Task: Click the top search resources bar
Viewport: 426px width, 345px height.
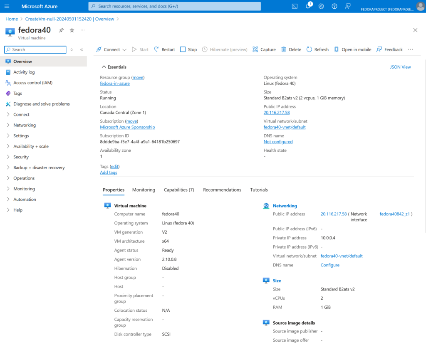Action: coord(174,6)
